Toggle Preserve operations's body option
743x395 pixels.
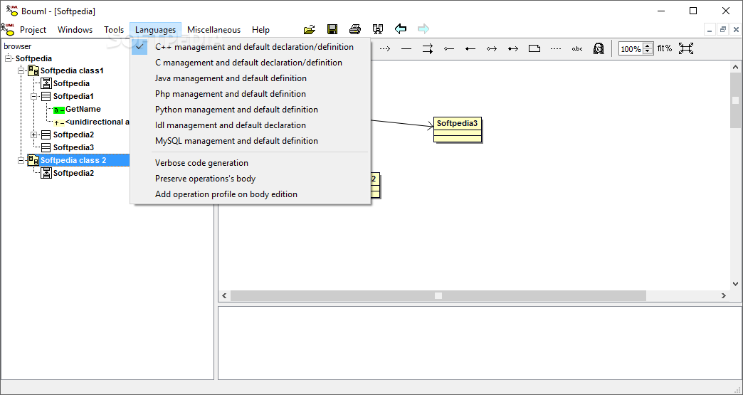251,179
